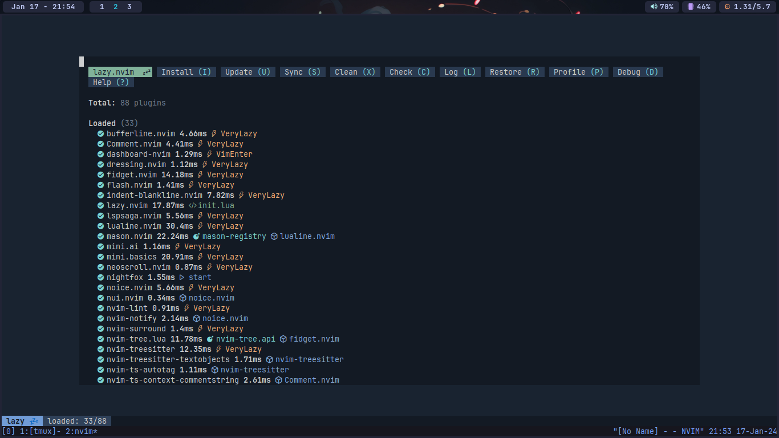Switch to Debug (D) view
Image resolution: width=779 pixels, height=438 pixels.
tap(638, 72)
